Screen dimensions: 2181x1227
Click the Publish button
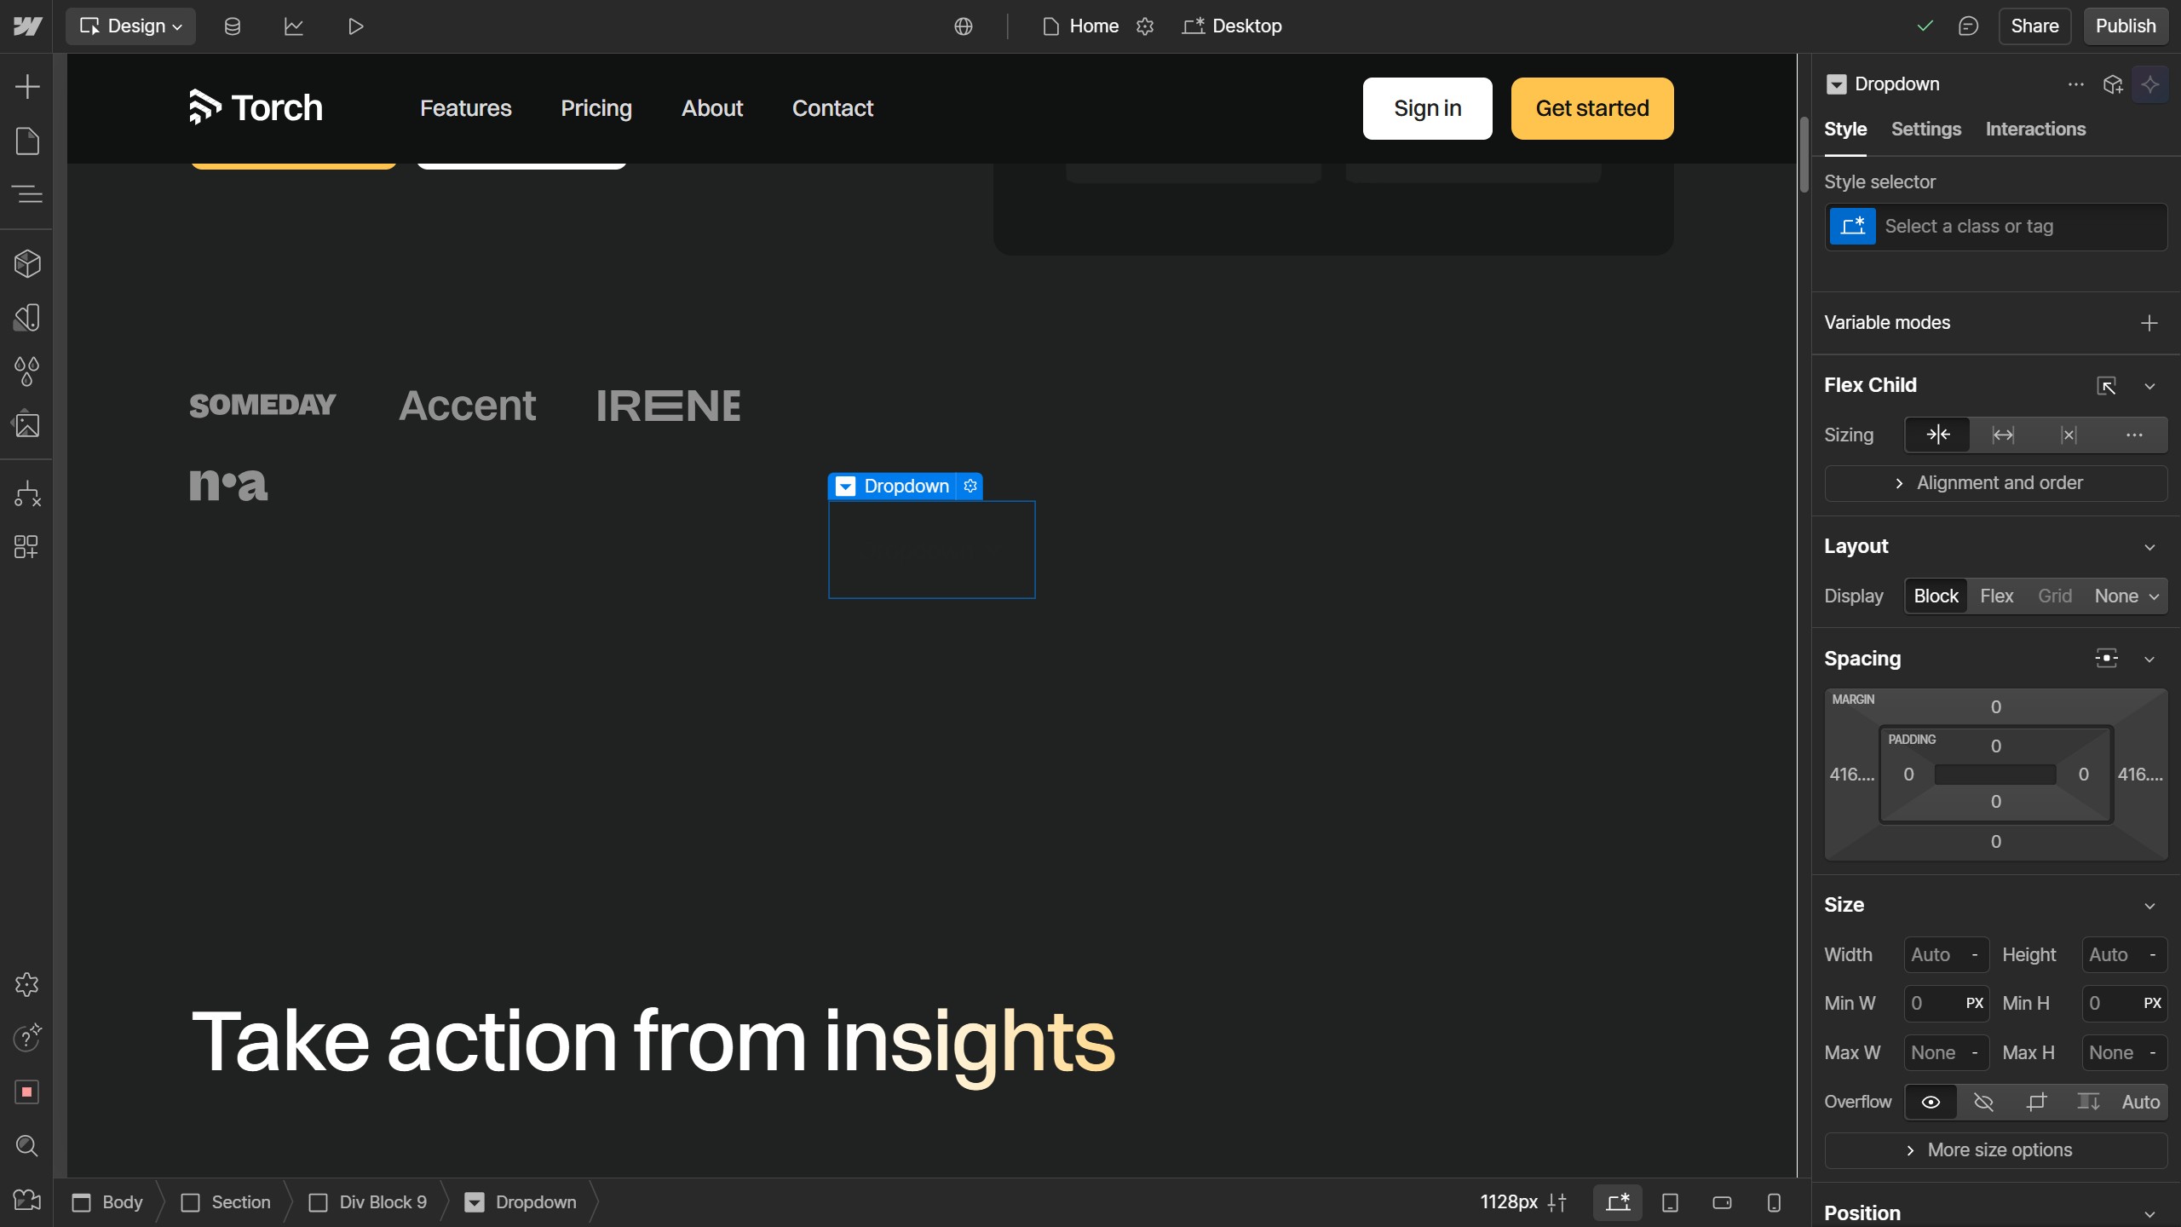(x=2124, y=26)
